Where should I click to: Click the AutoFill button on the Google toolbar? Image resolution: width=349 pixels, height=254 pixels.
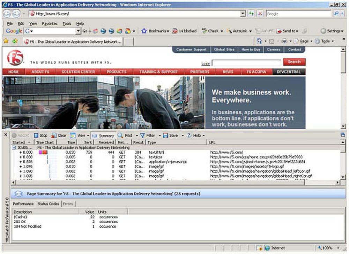[x=264, y=31]
